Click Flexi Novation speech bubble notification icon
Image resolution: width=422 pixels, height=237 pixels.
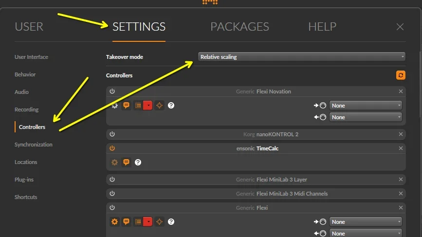(x=126, y=105)
